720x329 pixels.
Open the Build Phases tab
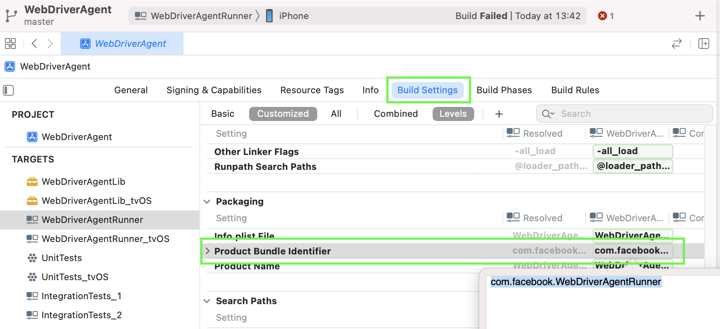(504, 90)
